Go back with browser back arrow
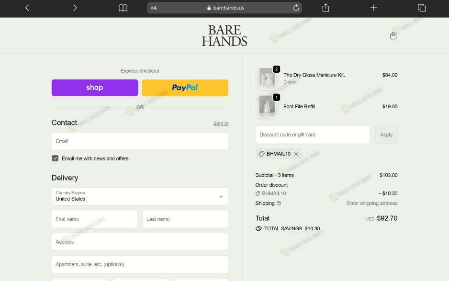 point(27,8)
